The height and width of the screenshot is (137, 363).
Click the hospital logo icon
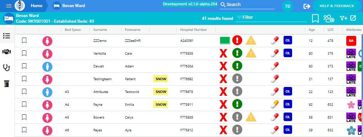(20, 6)
